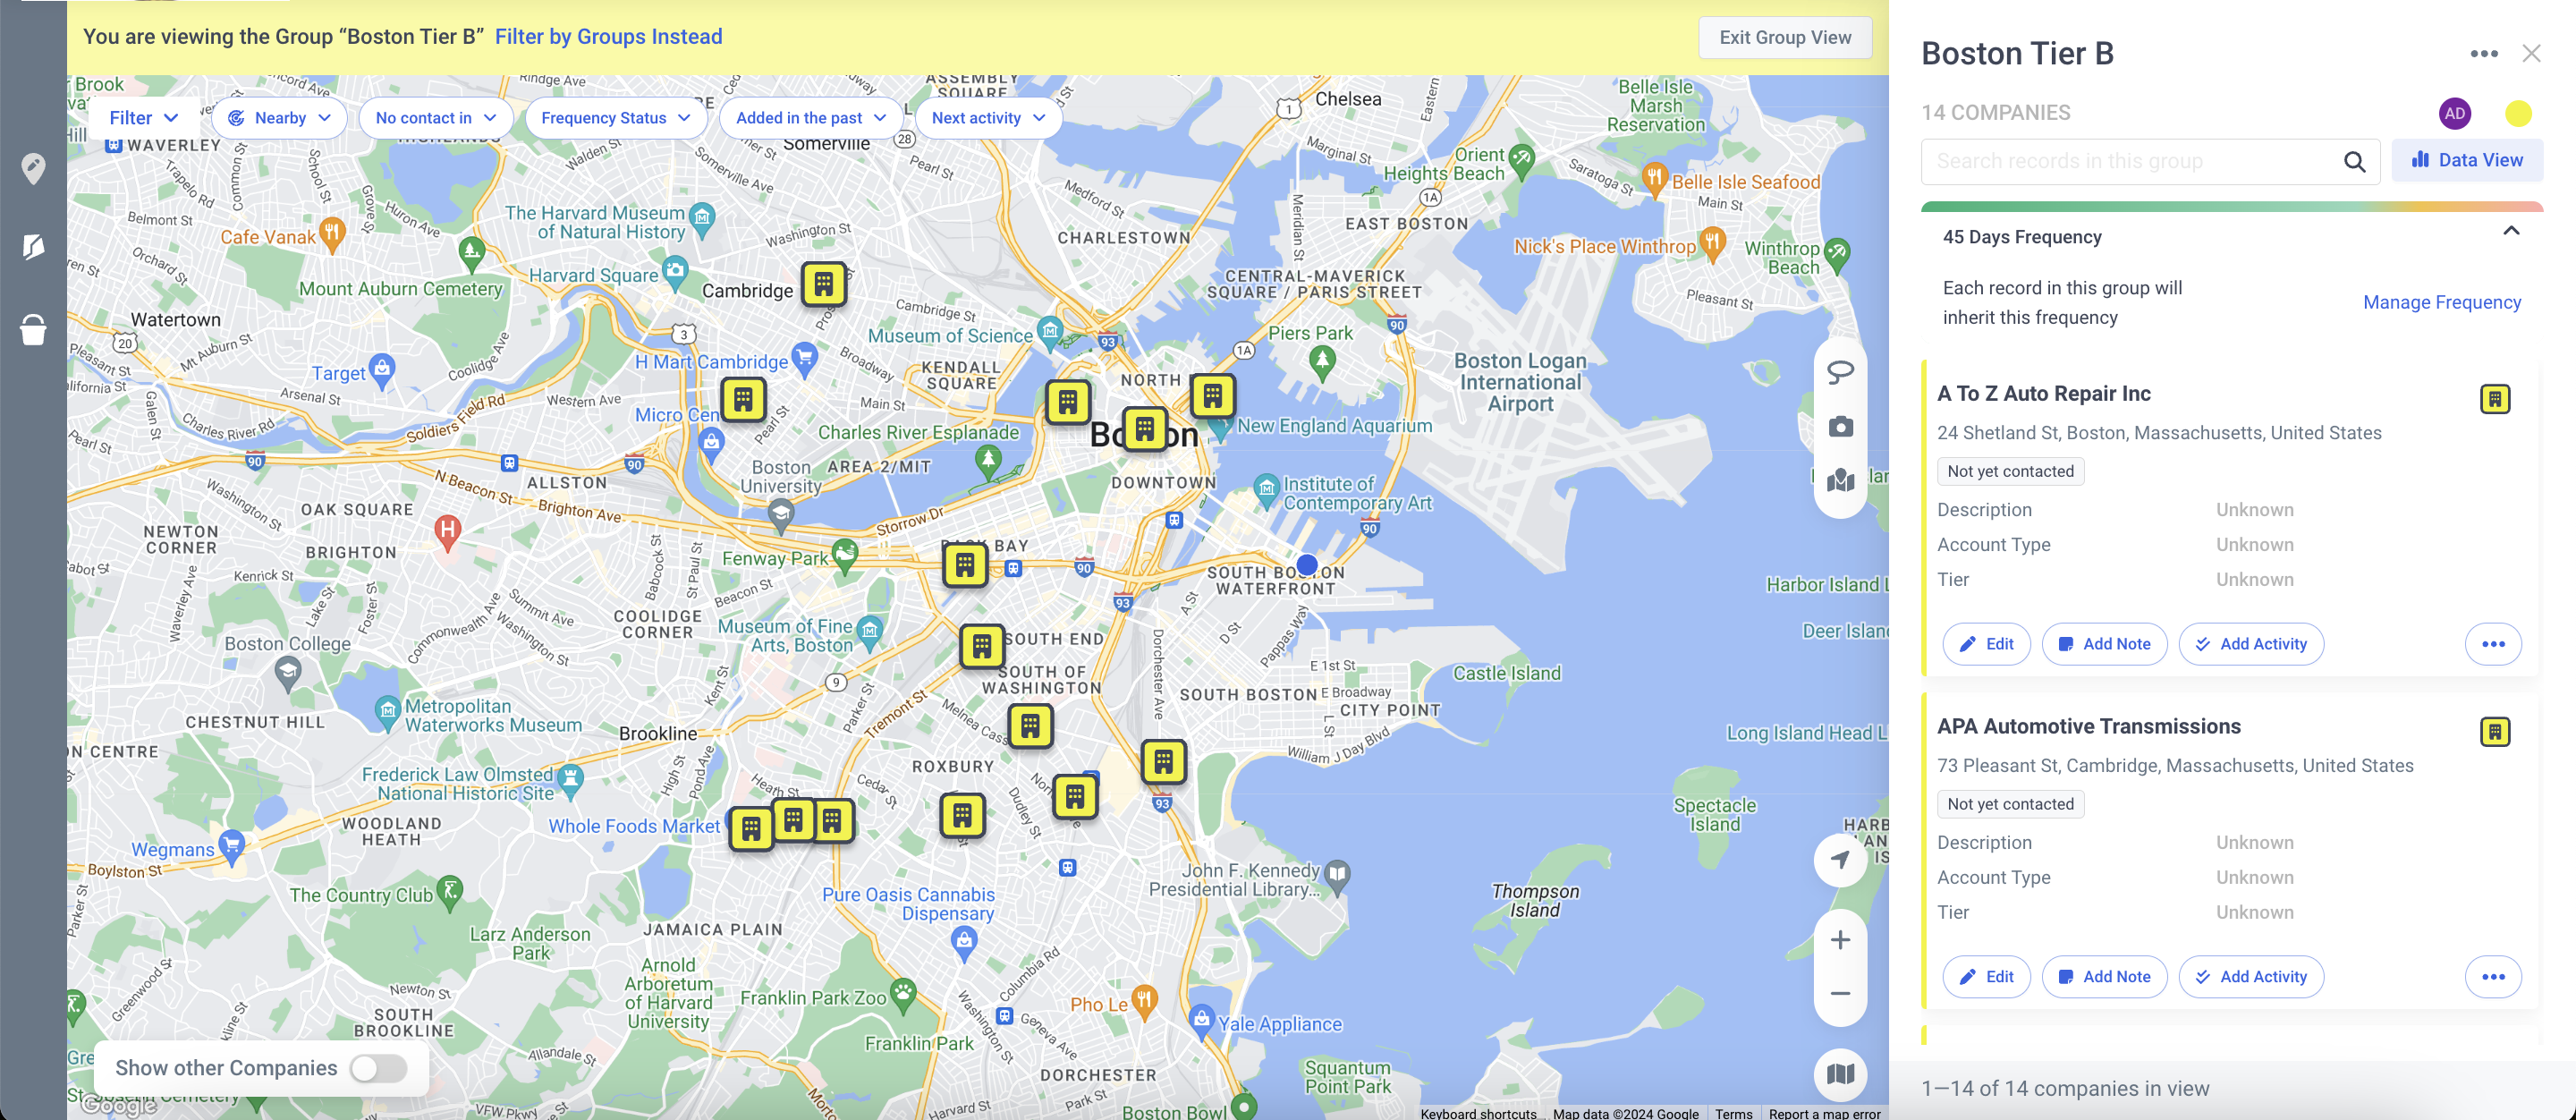Open the leaf logo icon in left sidebar
Viewport: 2576px width, 1120px height.
click(x=33, y=246)
